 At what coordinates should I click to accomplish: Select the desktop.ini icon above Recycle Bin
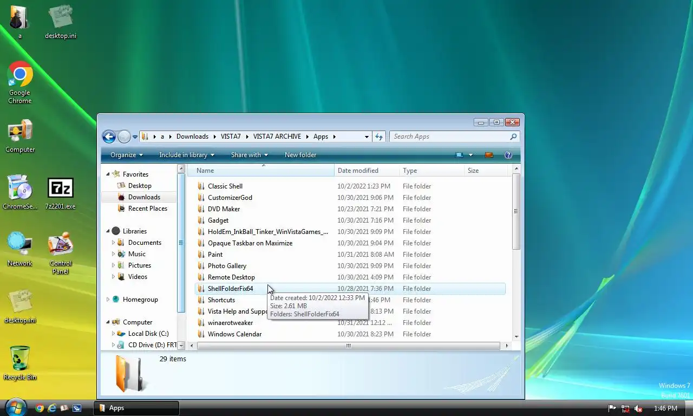tap(20, 306)
